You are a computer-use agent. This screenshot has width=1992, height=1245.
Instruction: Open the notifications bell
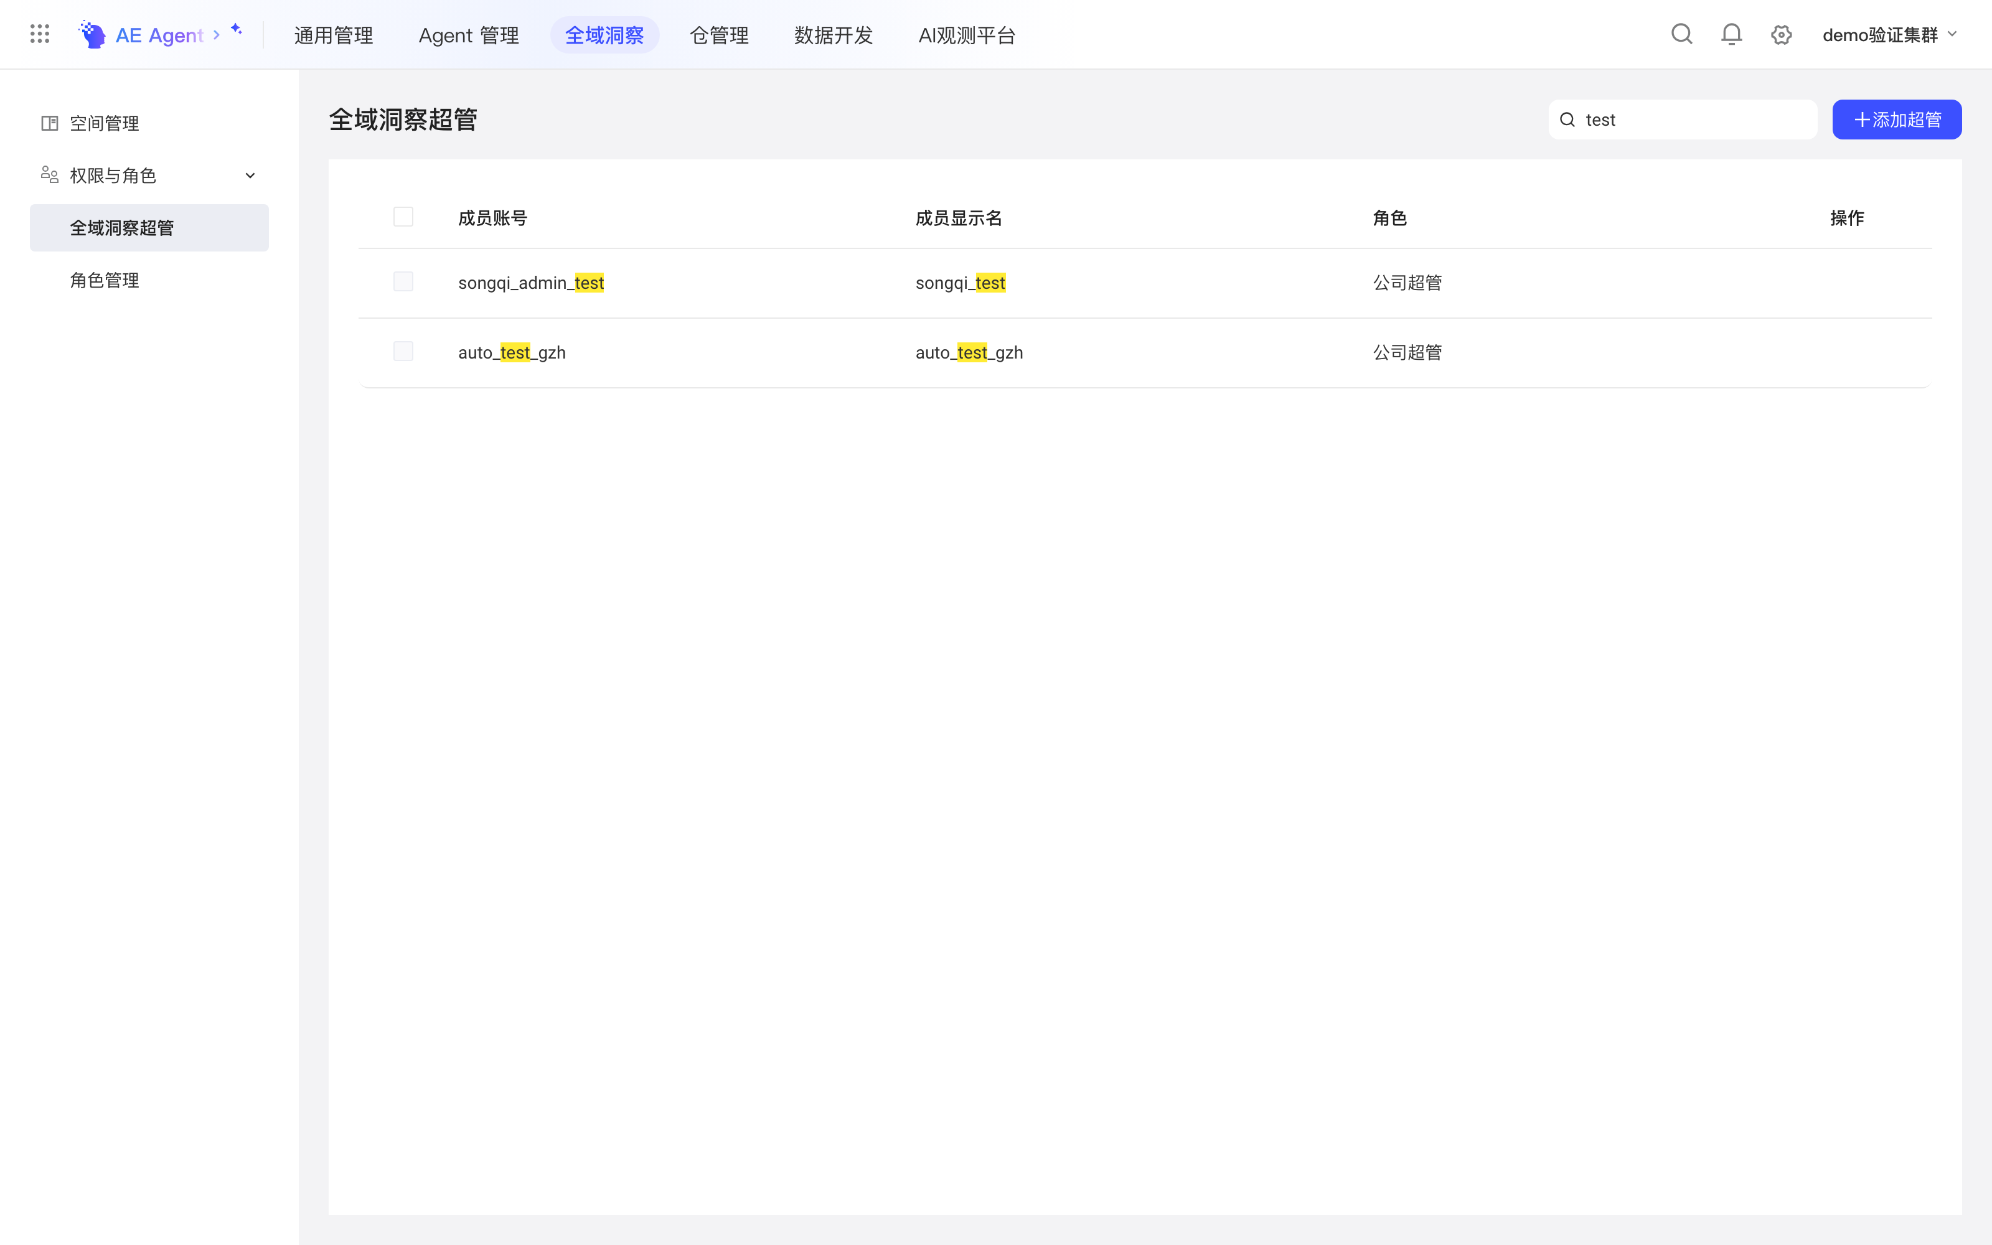click(x=1732, y=34)
